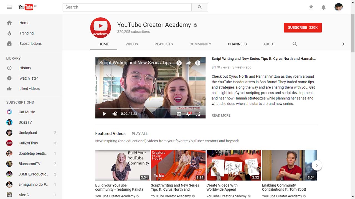Screen dimensions: 355x199
Task: Open channel search with the magnifier icon
Action: point(295,44)
